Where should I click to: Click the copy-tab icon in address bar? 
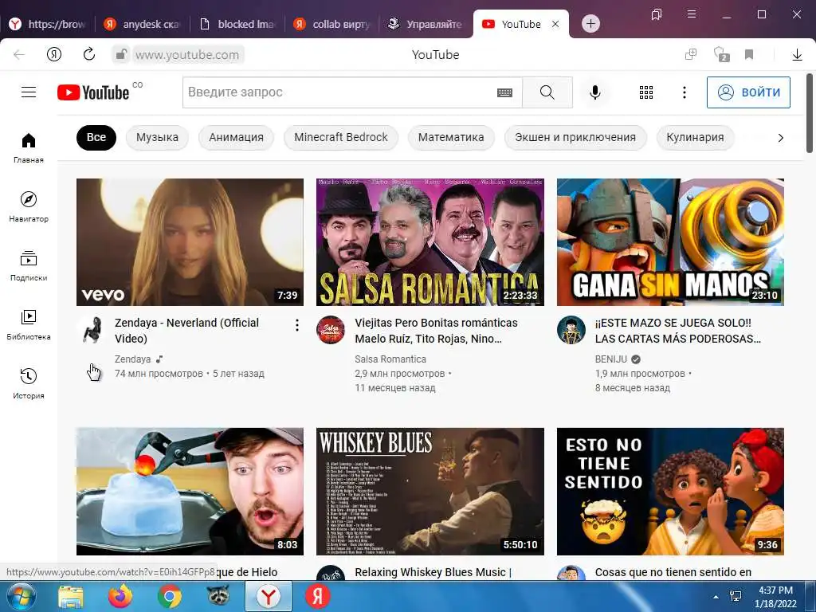(x=691, y=54)
